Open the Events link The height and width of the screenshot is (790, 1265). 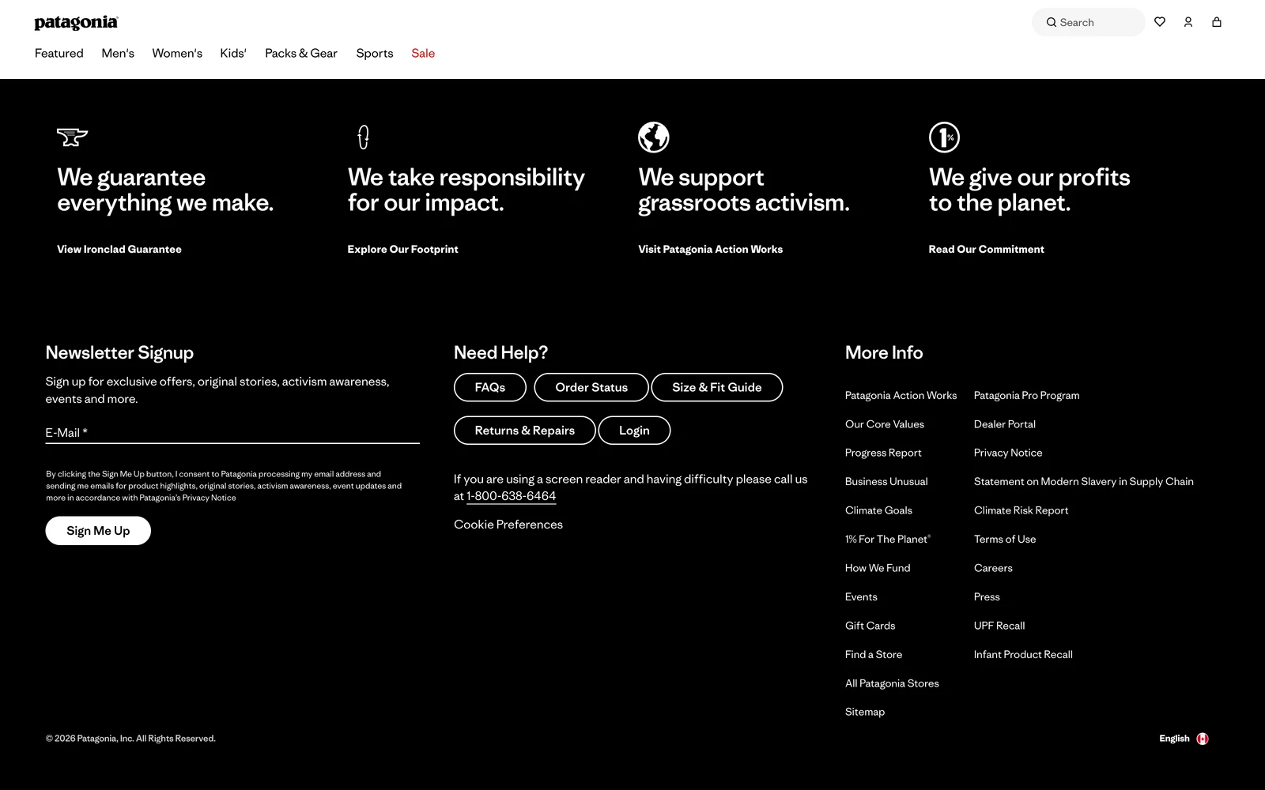861,596
